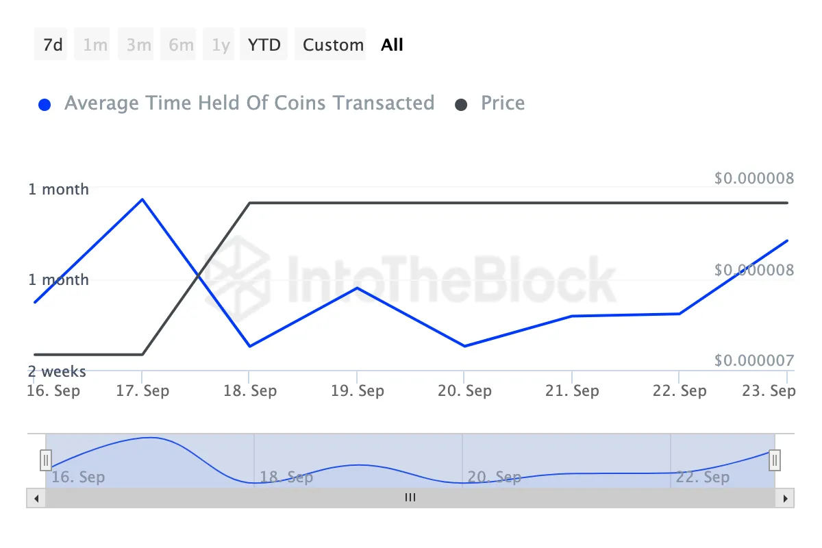Toggle the blue Average Time Held legend dot
The width and height of the screenshot is (822, 548).
[45, 105]
